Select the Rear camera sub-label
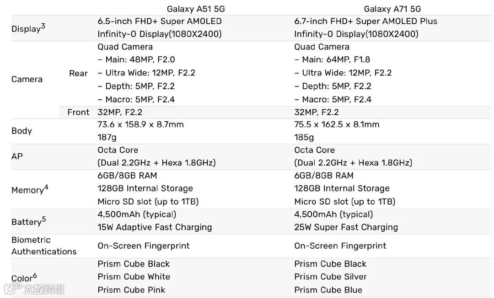Image resolution: width=494 pixels, height=298 pixels. (x=79, y=73)
